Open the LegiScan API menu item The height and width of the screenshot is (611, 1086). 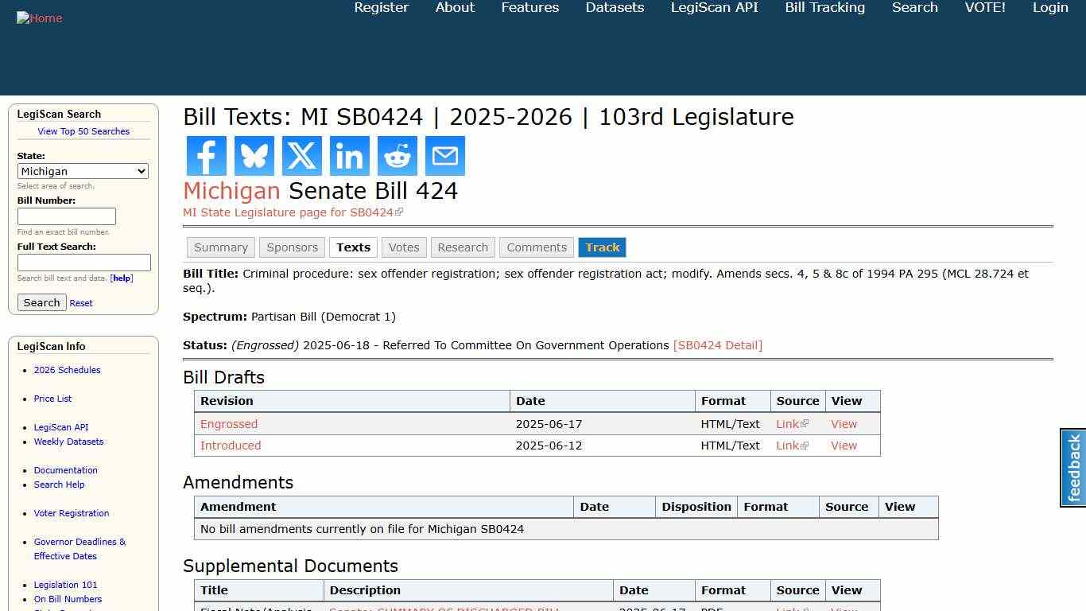(x=713, y=7)
